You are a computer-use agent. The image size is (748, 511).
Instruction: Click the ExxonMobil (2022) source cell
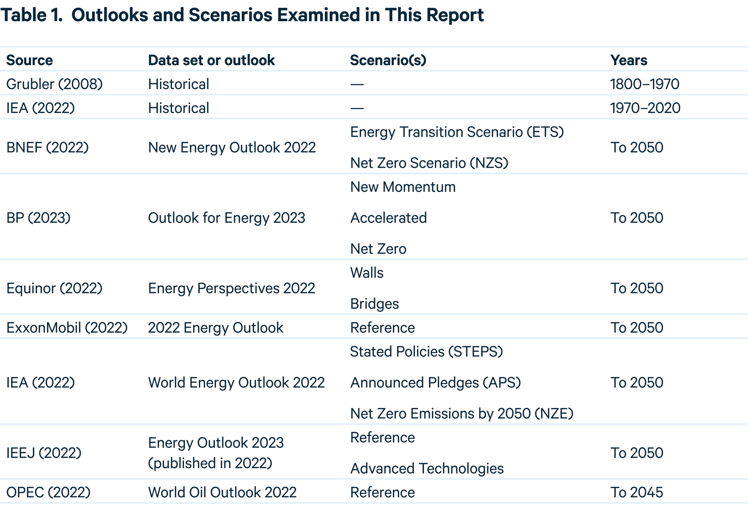click(x=67, y=328)
